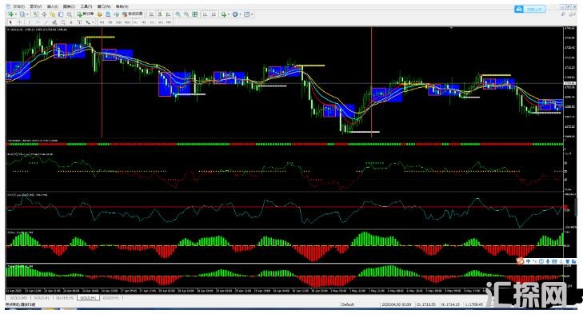Click the zoom out magnifier icon

[x=186, y=14]
